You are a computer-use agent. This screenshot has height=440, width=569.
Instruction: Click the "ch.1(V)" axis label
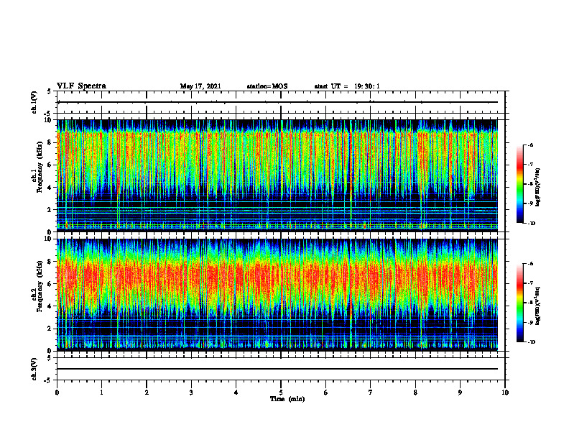click(x=34, y=102)
